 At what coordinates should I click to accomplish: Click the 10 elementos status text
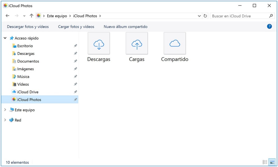click(x=17, y=162)
